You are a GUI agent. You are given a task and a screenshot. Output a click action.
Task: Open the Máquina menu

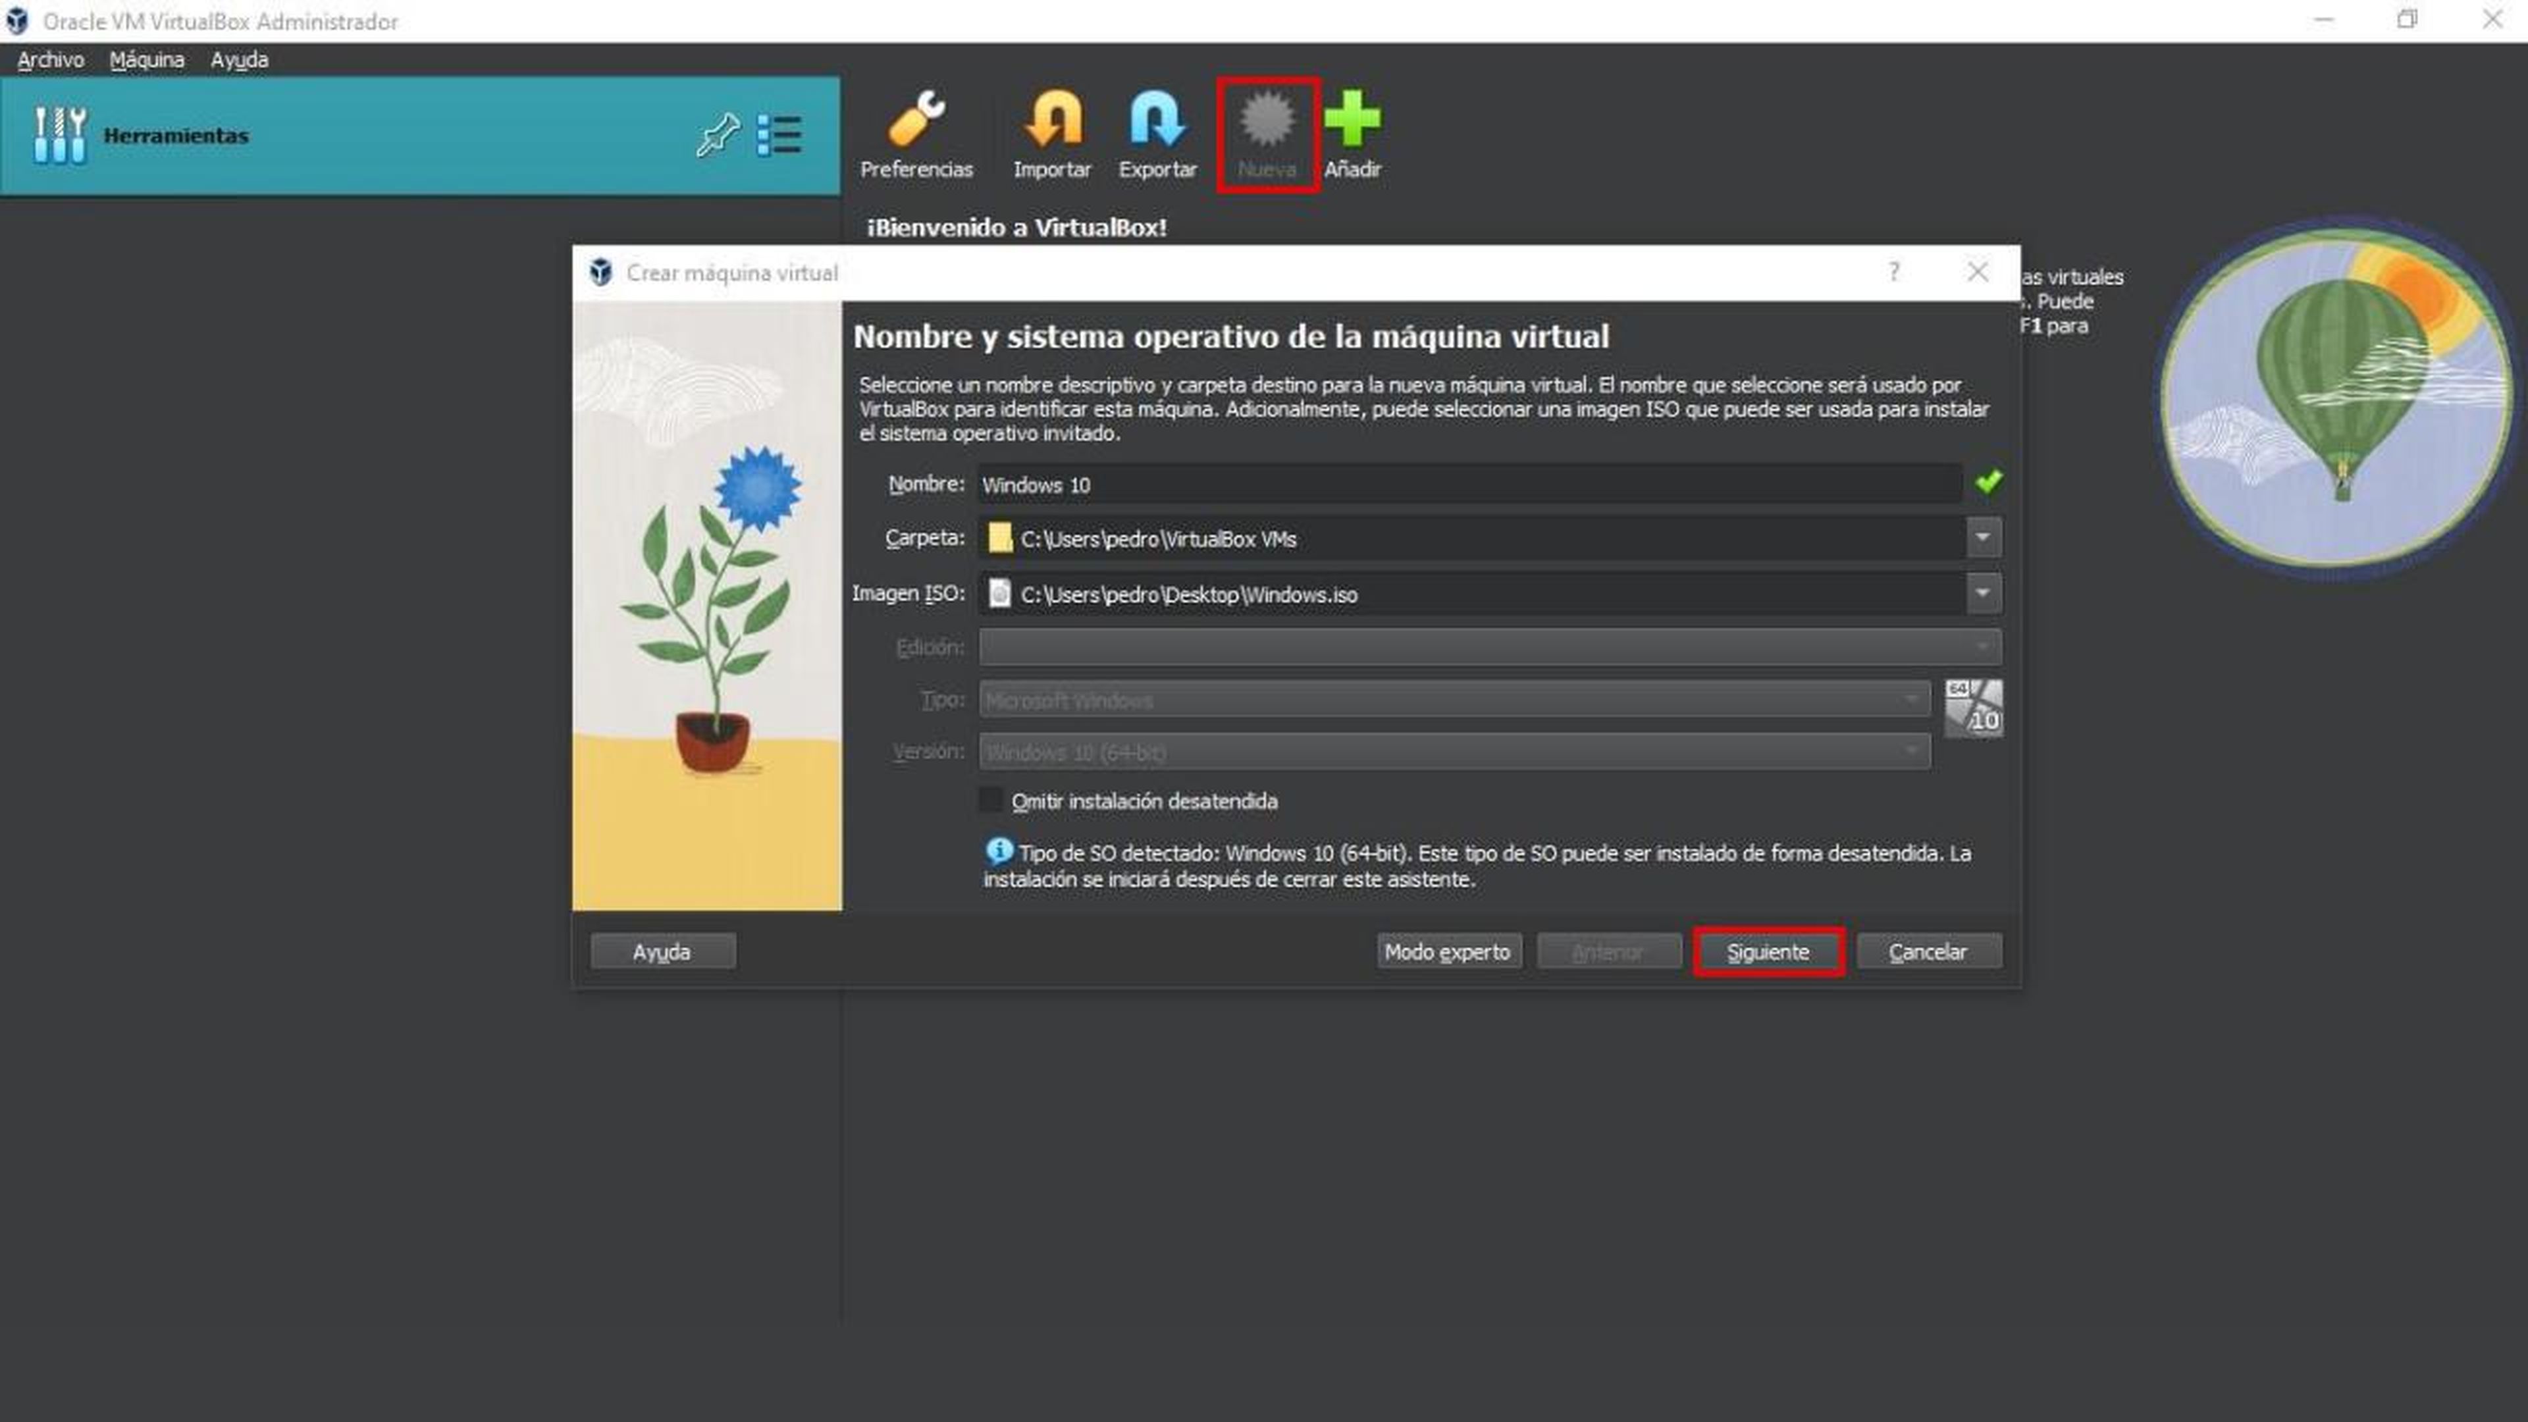click(147, 60)
